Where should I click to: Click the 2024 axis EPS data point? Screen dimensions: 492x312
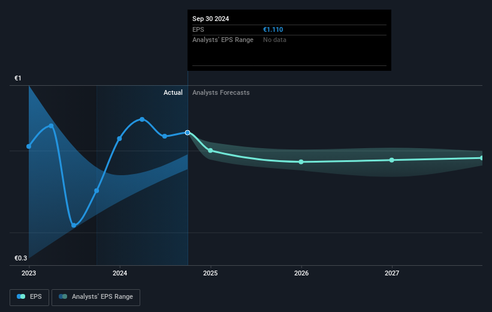pos(119,139)
